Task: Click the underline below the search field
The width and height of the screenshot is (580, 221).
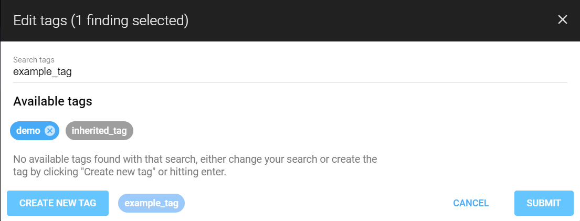Action: (290, 82)
